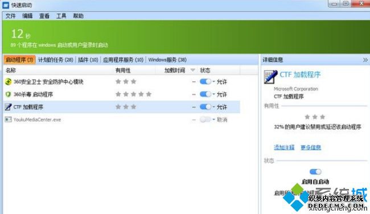
Task: Click the CTF 加载程序 pen icon in list
Action: point(9,107)
